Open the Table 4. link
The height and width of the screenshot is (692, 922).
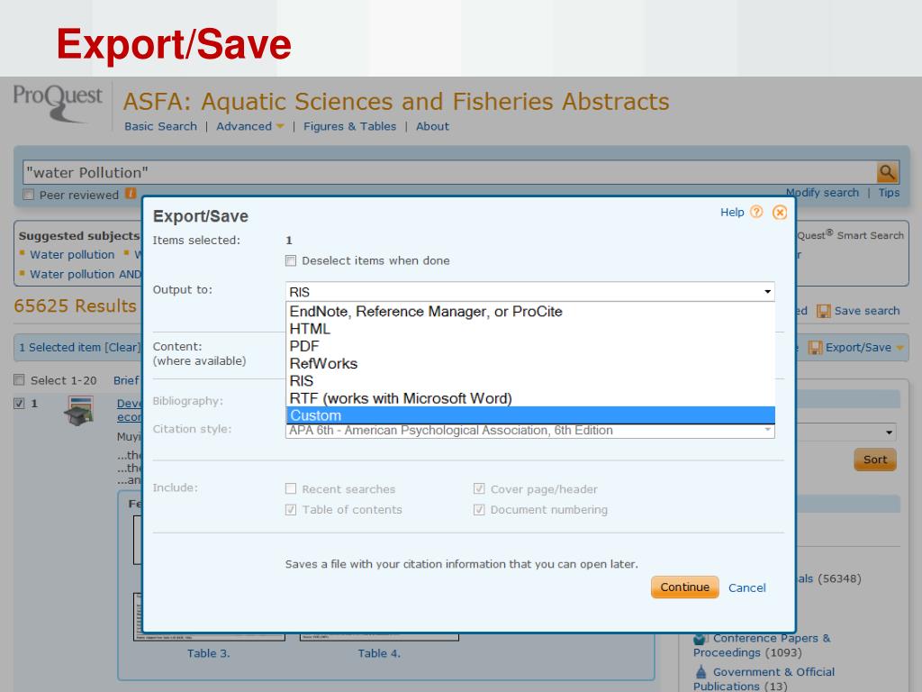pyautogui.click(x=379, y=654)
